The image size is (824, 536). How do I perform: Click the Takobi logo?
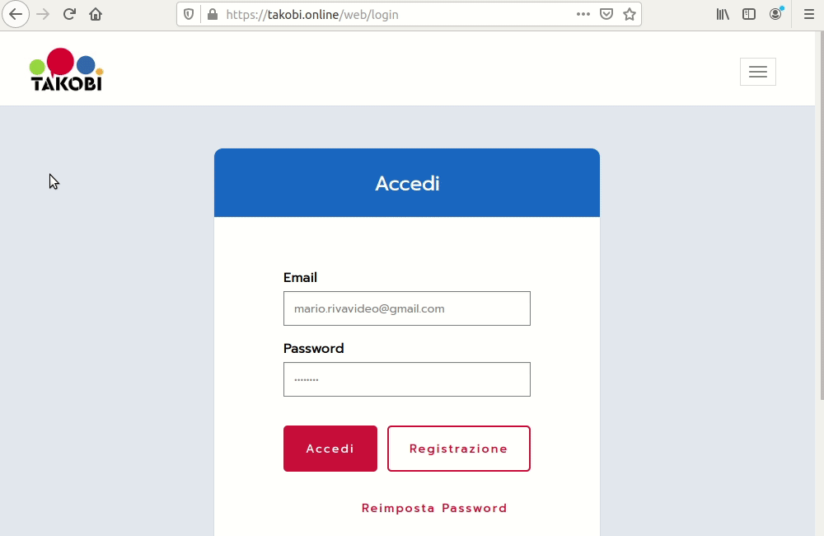tap(66, 69)
